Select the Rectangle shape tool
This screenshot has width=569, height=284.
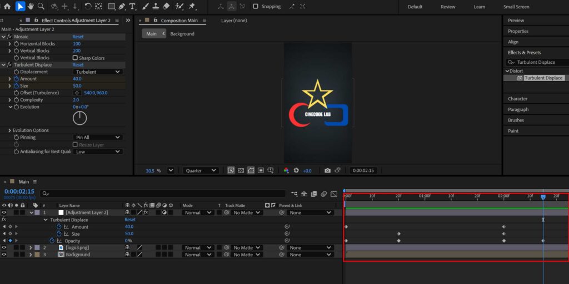point(112,6)
